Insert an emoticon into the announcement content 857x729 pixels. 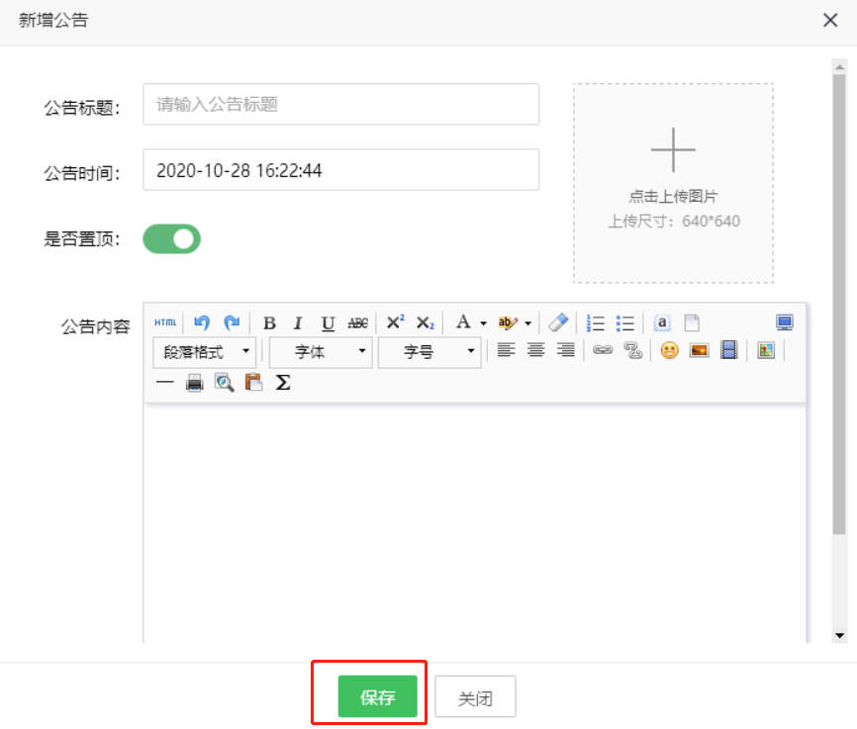tap(669, 350)
